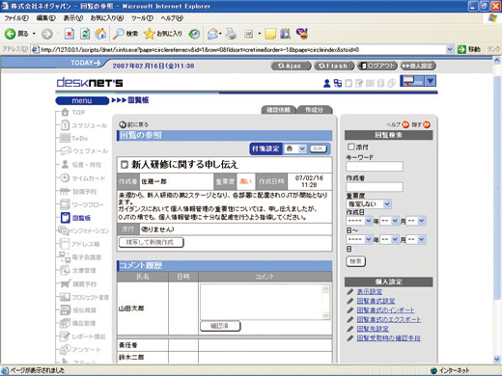The image size is (502, 376).
Task: Open the end date month dropdown
Action: pos(389,239)
